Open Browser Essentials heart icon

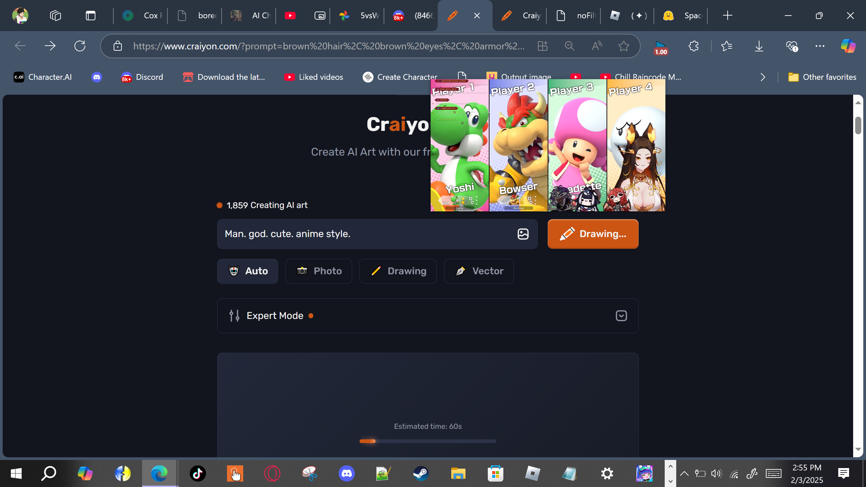tap(792, 46)
